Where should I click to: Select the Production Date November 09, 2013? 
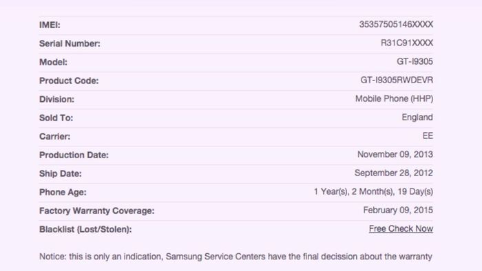pos(395,154)
